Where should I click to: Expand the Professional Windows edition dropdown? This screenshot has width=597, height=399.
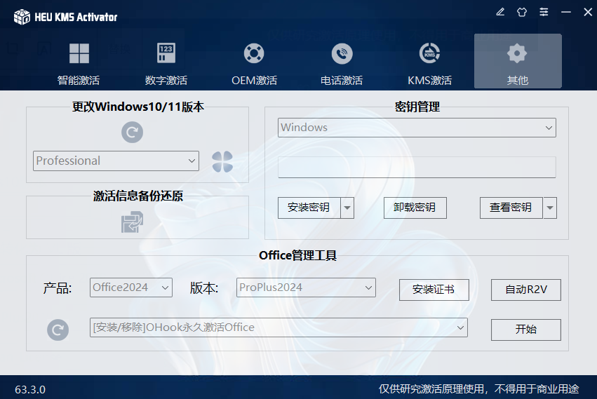tap(116, 161)
